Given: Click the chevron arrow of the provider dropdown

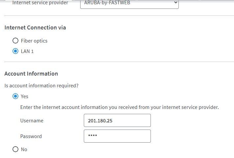Looking at the screenshot, I should click(175, 3).
